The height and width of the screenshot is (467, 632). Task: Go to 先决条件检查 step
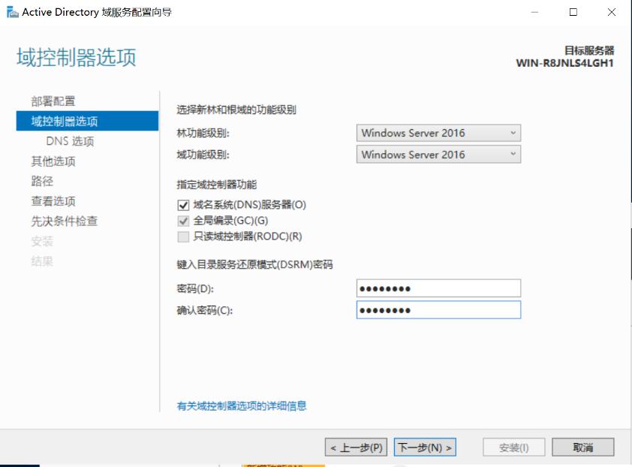pos(65,221)
